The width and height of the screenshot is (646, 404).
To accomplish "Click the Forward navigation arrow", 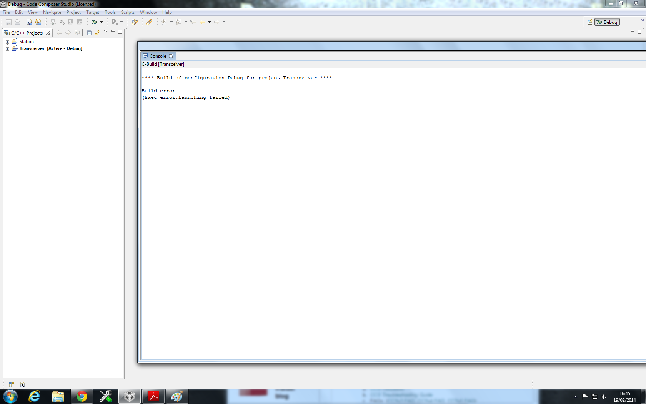I will pyautogui.click(x=217, y=22).
